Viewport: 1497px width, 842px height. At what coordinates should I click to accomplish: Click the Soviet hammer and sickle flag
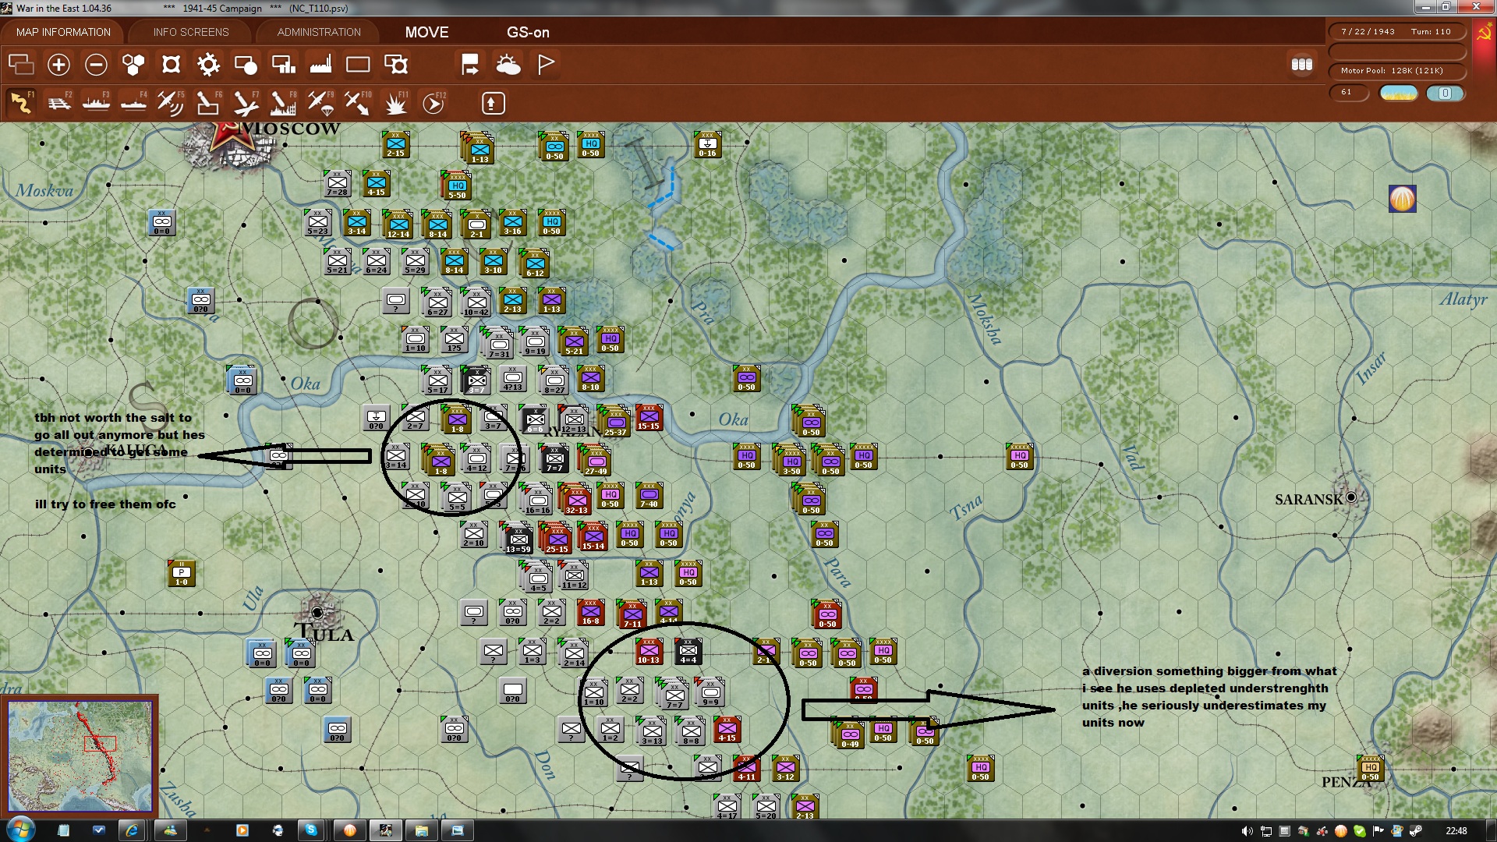(x=1483, y=34)
